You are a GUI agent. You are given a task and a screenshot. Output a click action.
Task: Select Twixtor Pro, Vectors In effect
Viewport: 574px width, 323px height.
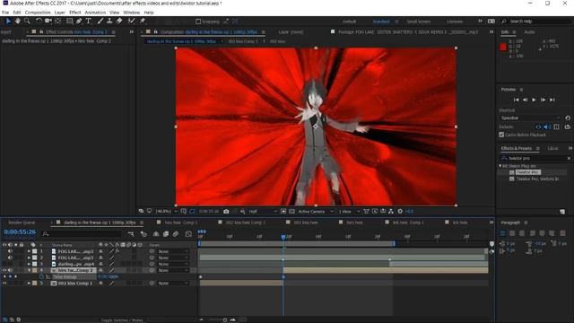[537, 179]
